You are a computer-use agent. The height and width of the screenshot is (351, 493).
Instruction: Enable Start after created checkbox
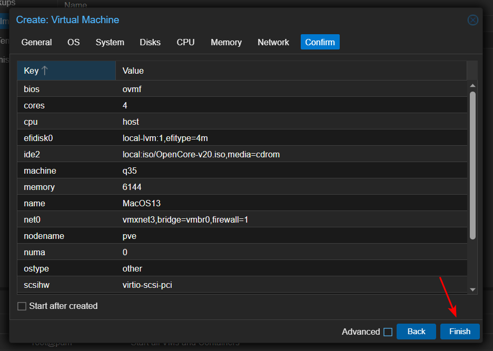[x=22, y=306]
